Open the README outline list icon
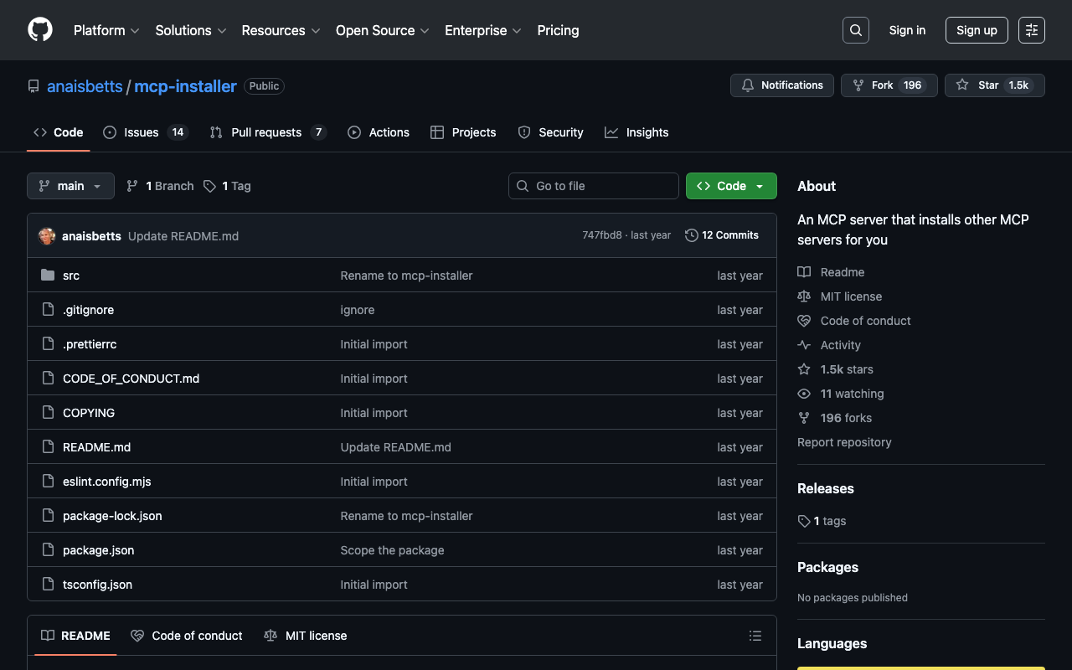This screenshot has height=670, width=1072. coord(755,636)
